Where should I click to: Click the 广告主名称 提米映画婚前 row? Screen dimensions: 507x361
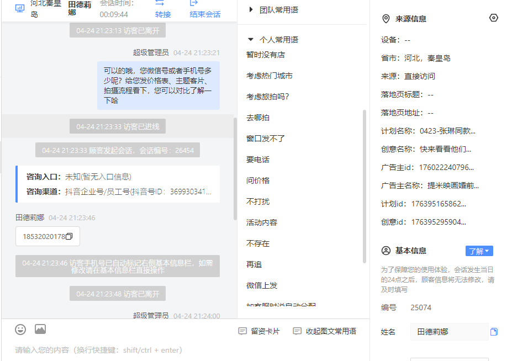[430, 185]
